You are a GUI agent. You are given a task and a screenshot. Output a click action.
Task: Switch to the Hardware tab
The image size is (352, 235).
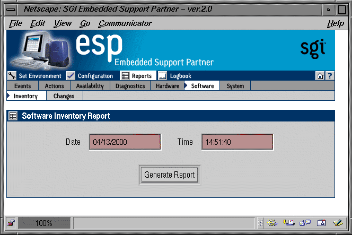point(168,86)
